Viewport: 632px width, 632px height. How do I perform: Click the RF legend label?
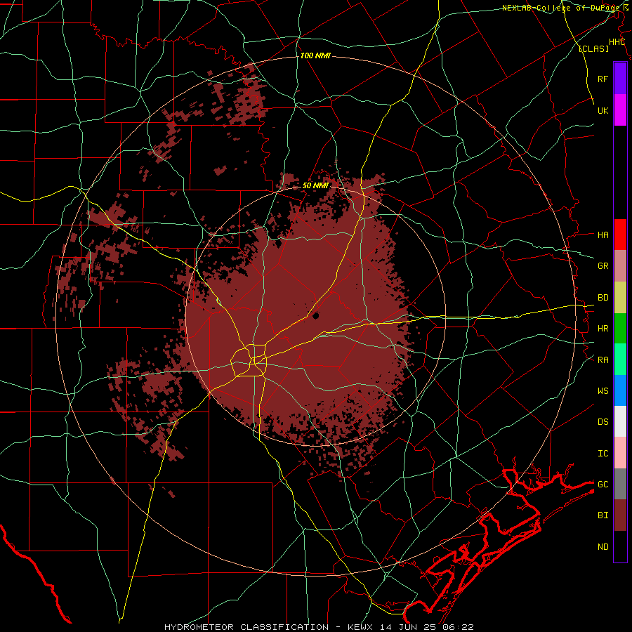[x=603, y=79]
